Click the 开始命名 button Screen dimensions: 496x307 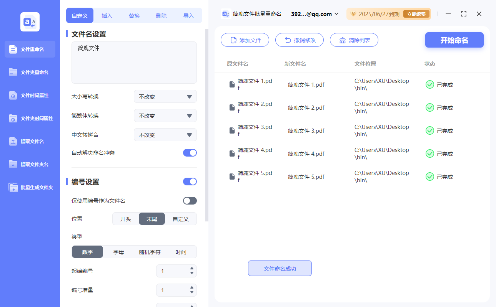click(x=454, y=40)
